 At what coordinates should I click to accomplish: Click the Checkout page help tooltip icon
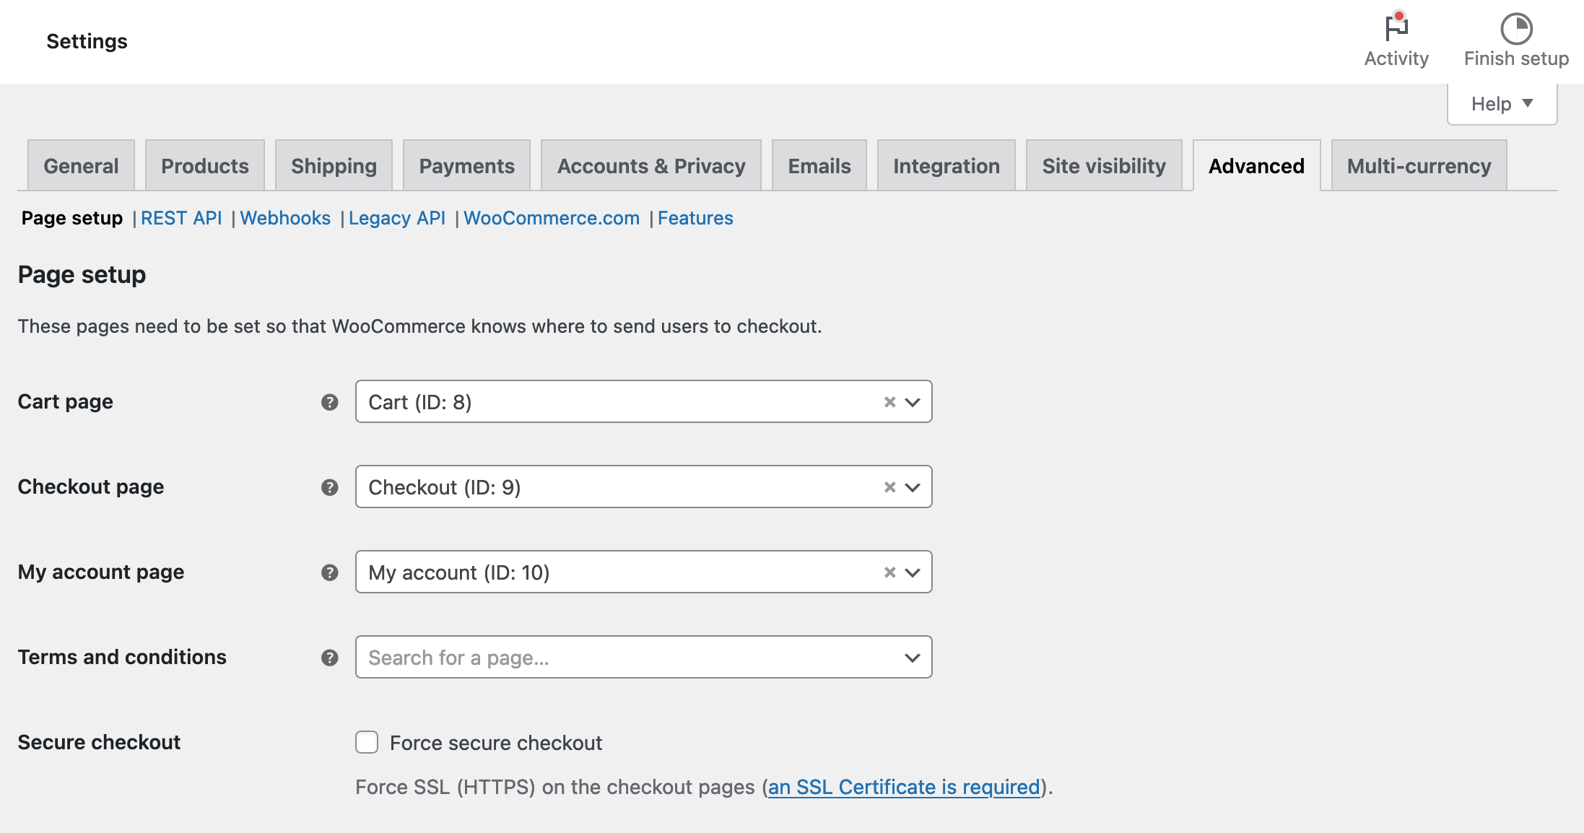pos(330,487)
